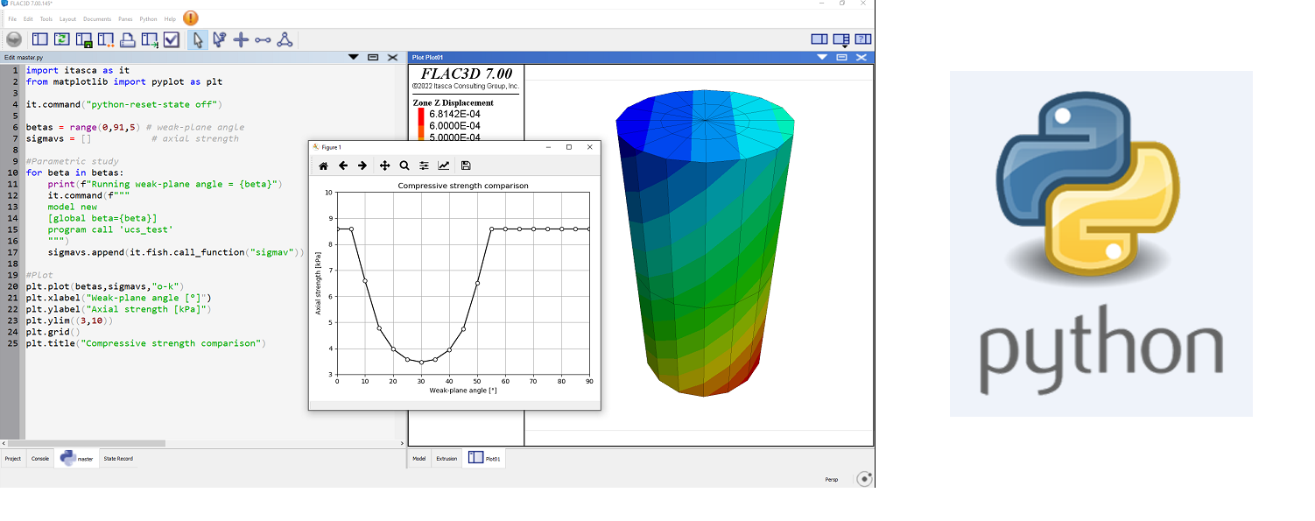Open the Edit menu

pos(29,18)
